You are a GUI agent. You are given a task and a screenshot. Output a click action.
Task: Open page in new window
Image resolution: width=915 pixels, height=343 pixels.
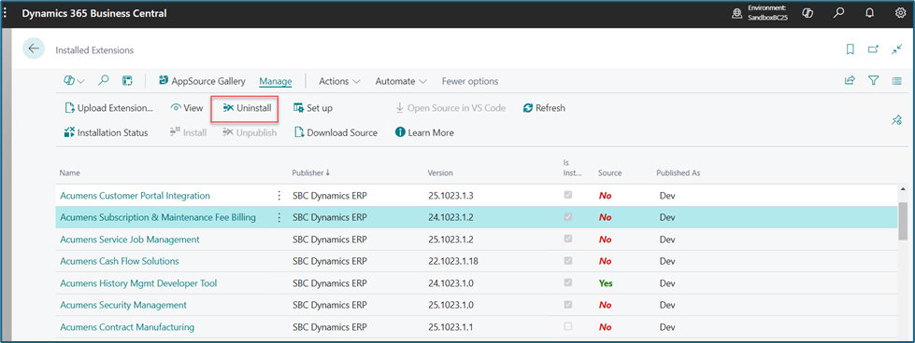pos(873,49)
